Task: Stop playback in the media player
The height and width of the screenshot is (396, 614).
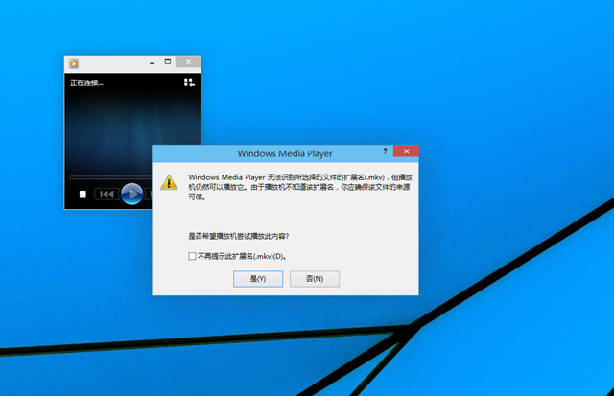Action: pos(83,194)
